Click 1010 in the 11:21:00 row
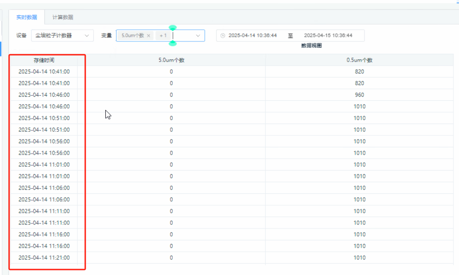This screenshot has width=459, height=275. click(360, 258)
